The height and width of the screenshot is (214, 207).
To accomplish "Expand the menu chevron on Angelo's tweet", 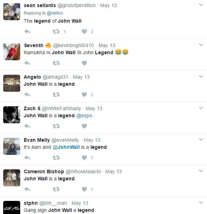I will coord(201,76).
